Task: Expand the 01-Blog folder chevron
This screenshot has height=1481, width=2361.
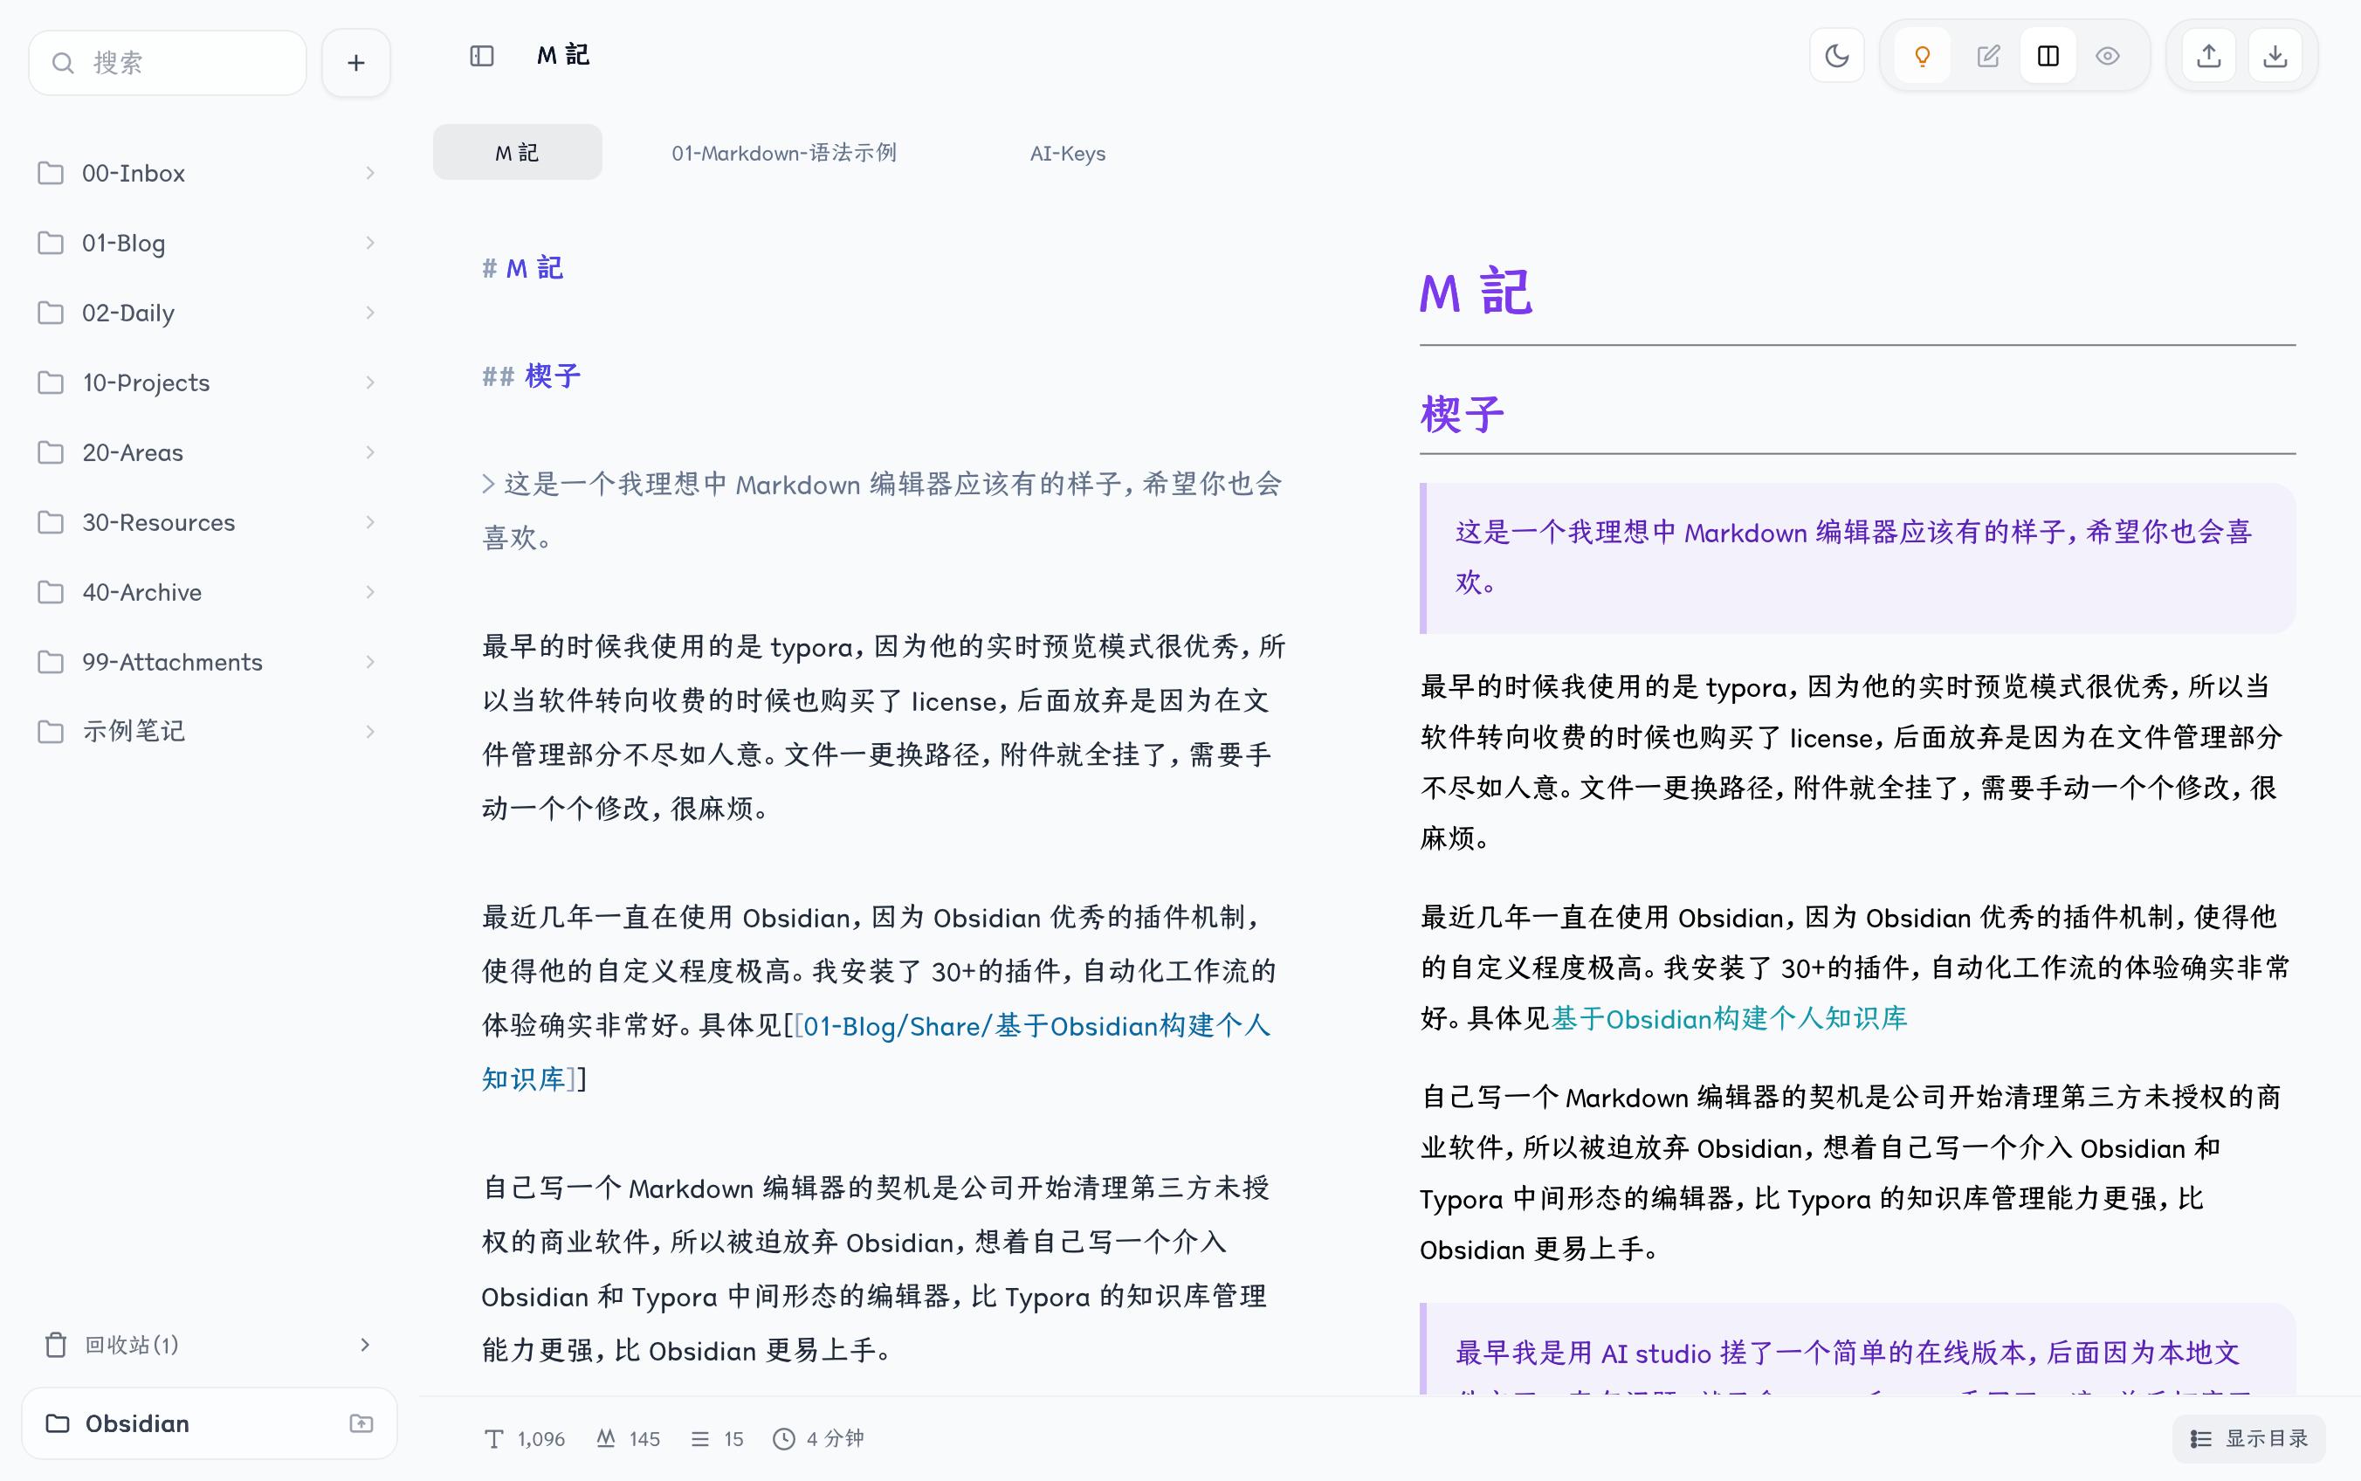Action: [x=370, y=243]
